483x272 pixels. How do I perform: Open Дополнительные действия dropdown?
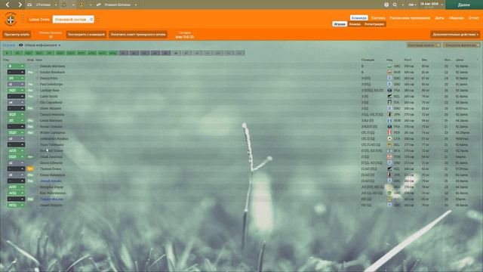(455, 35)
